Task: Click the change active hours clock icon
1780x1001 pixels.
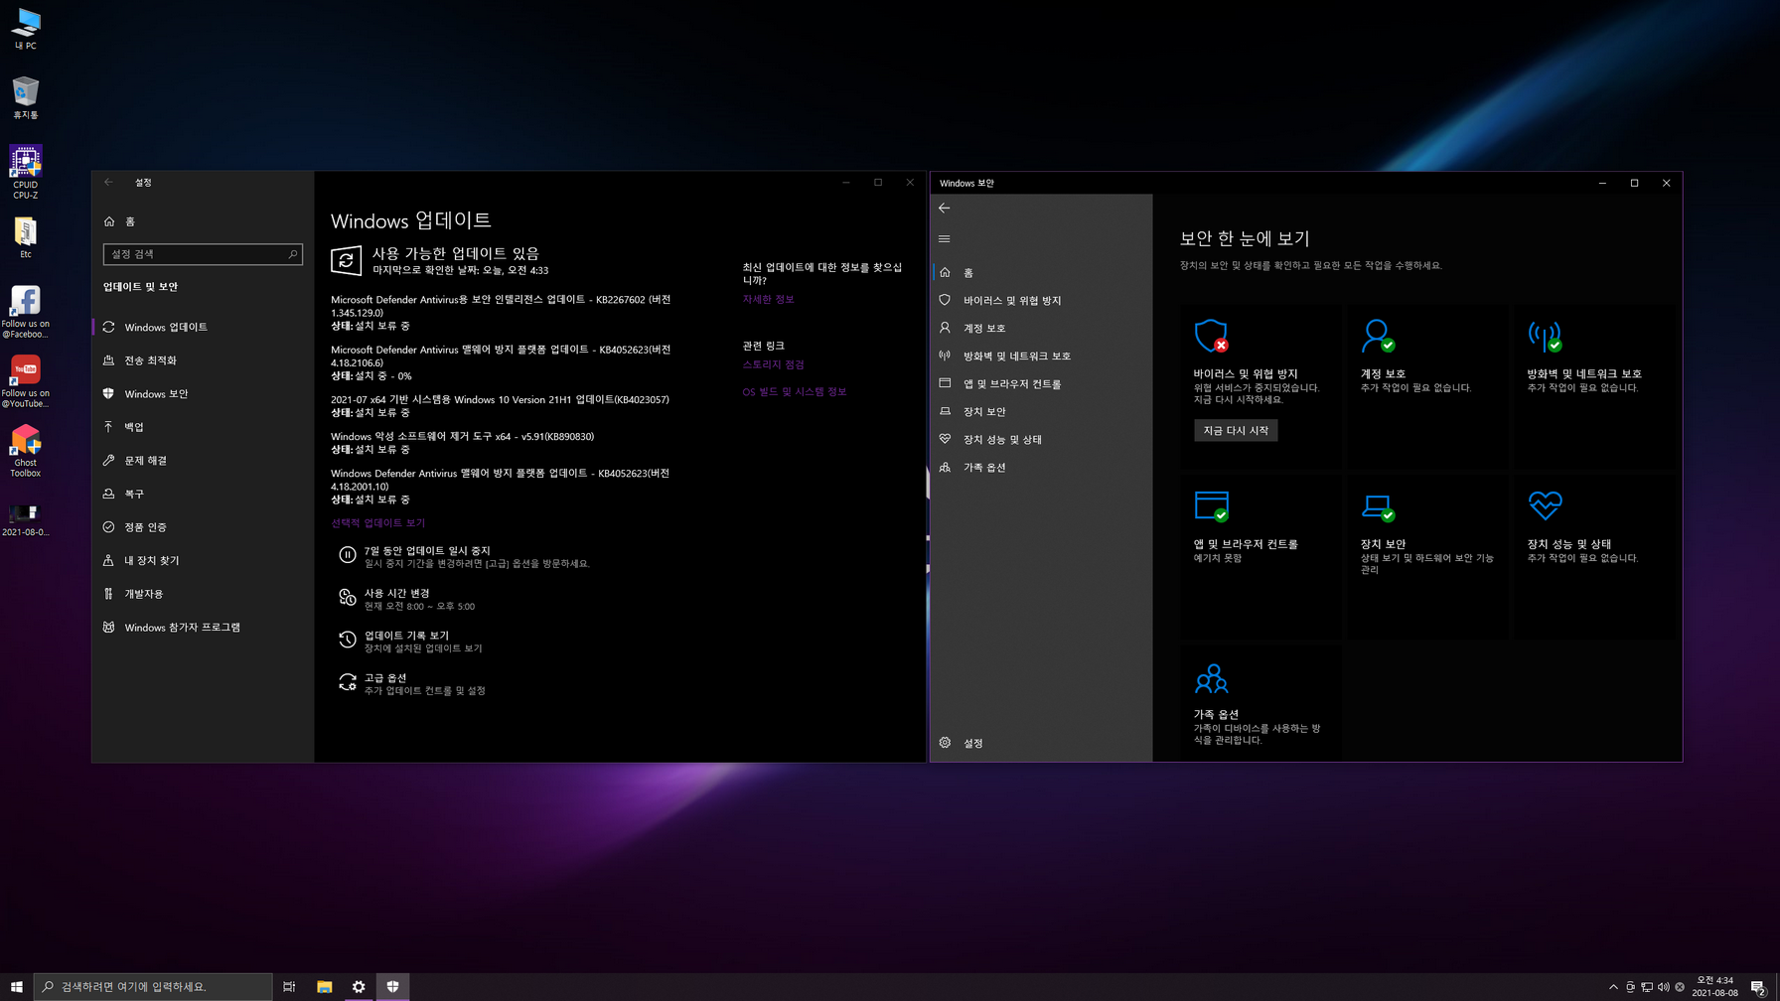Action: click(348, 598)
